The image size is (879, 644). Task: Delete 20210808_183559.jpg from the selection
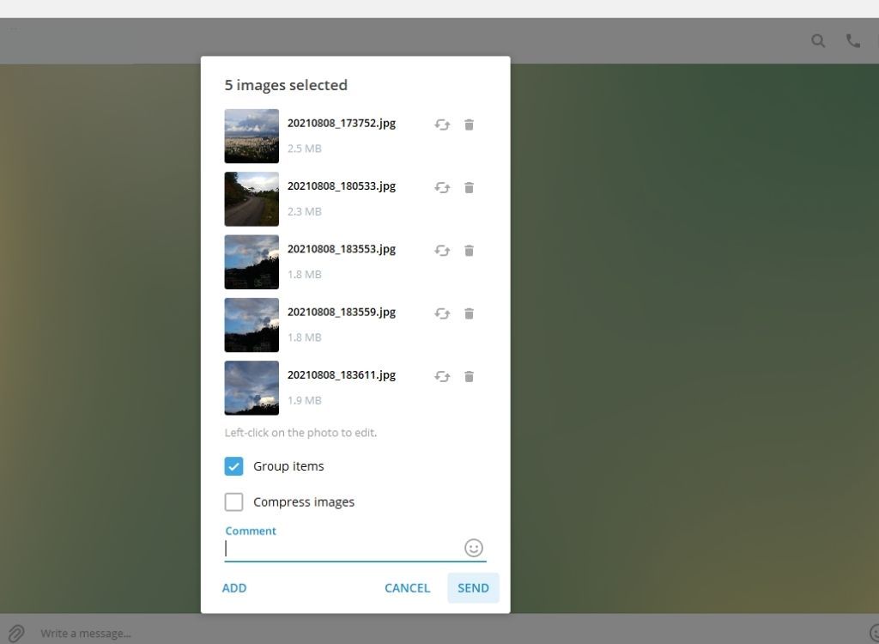click(x=470, y=313)
